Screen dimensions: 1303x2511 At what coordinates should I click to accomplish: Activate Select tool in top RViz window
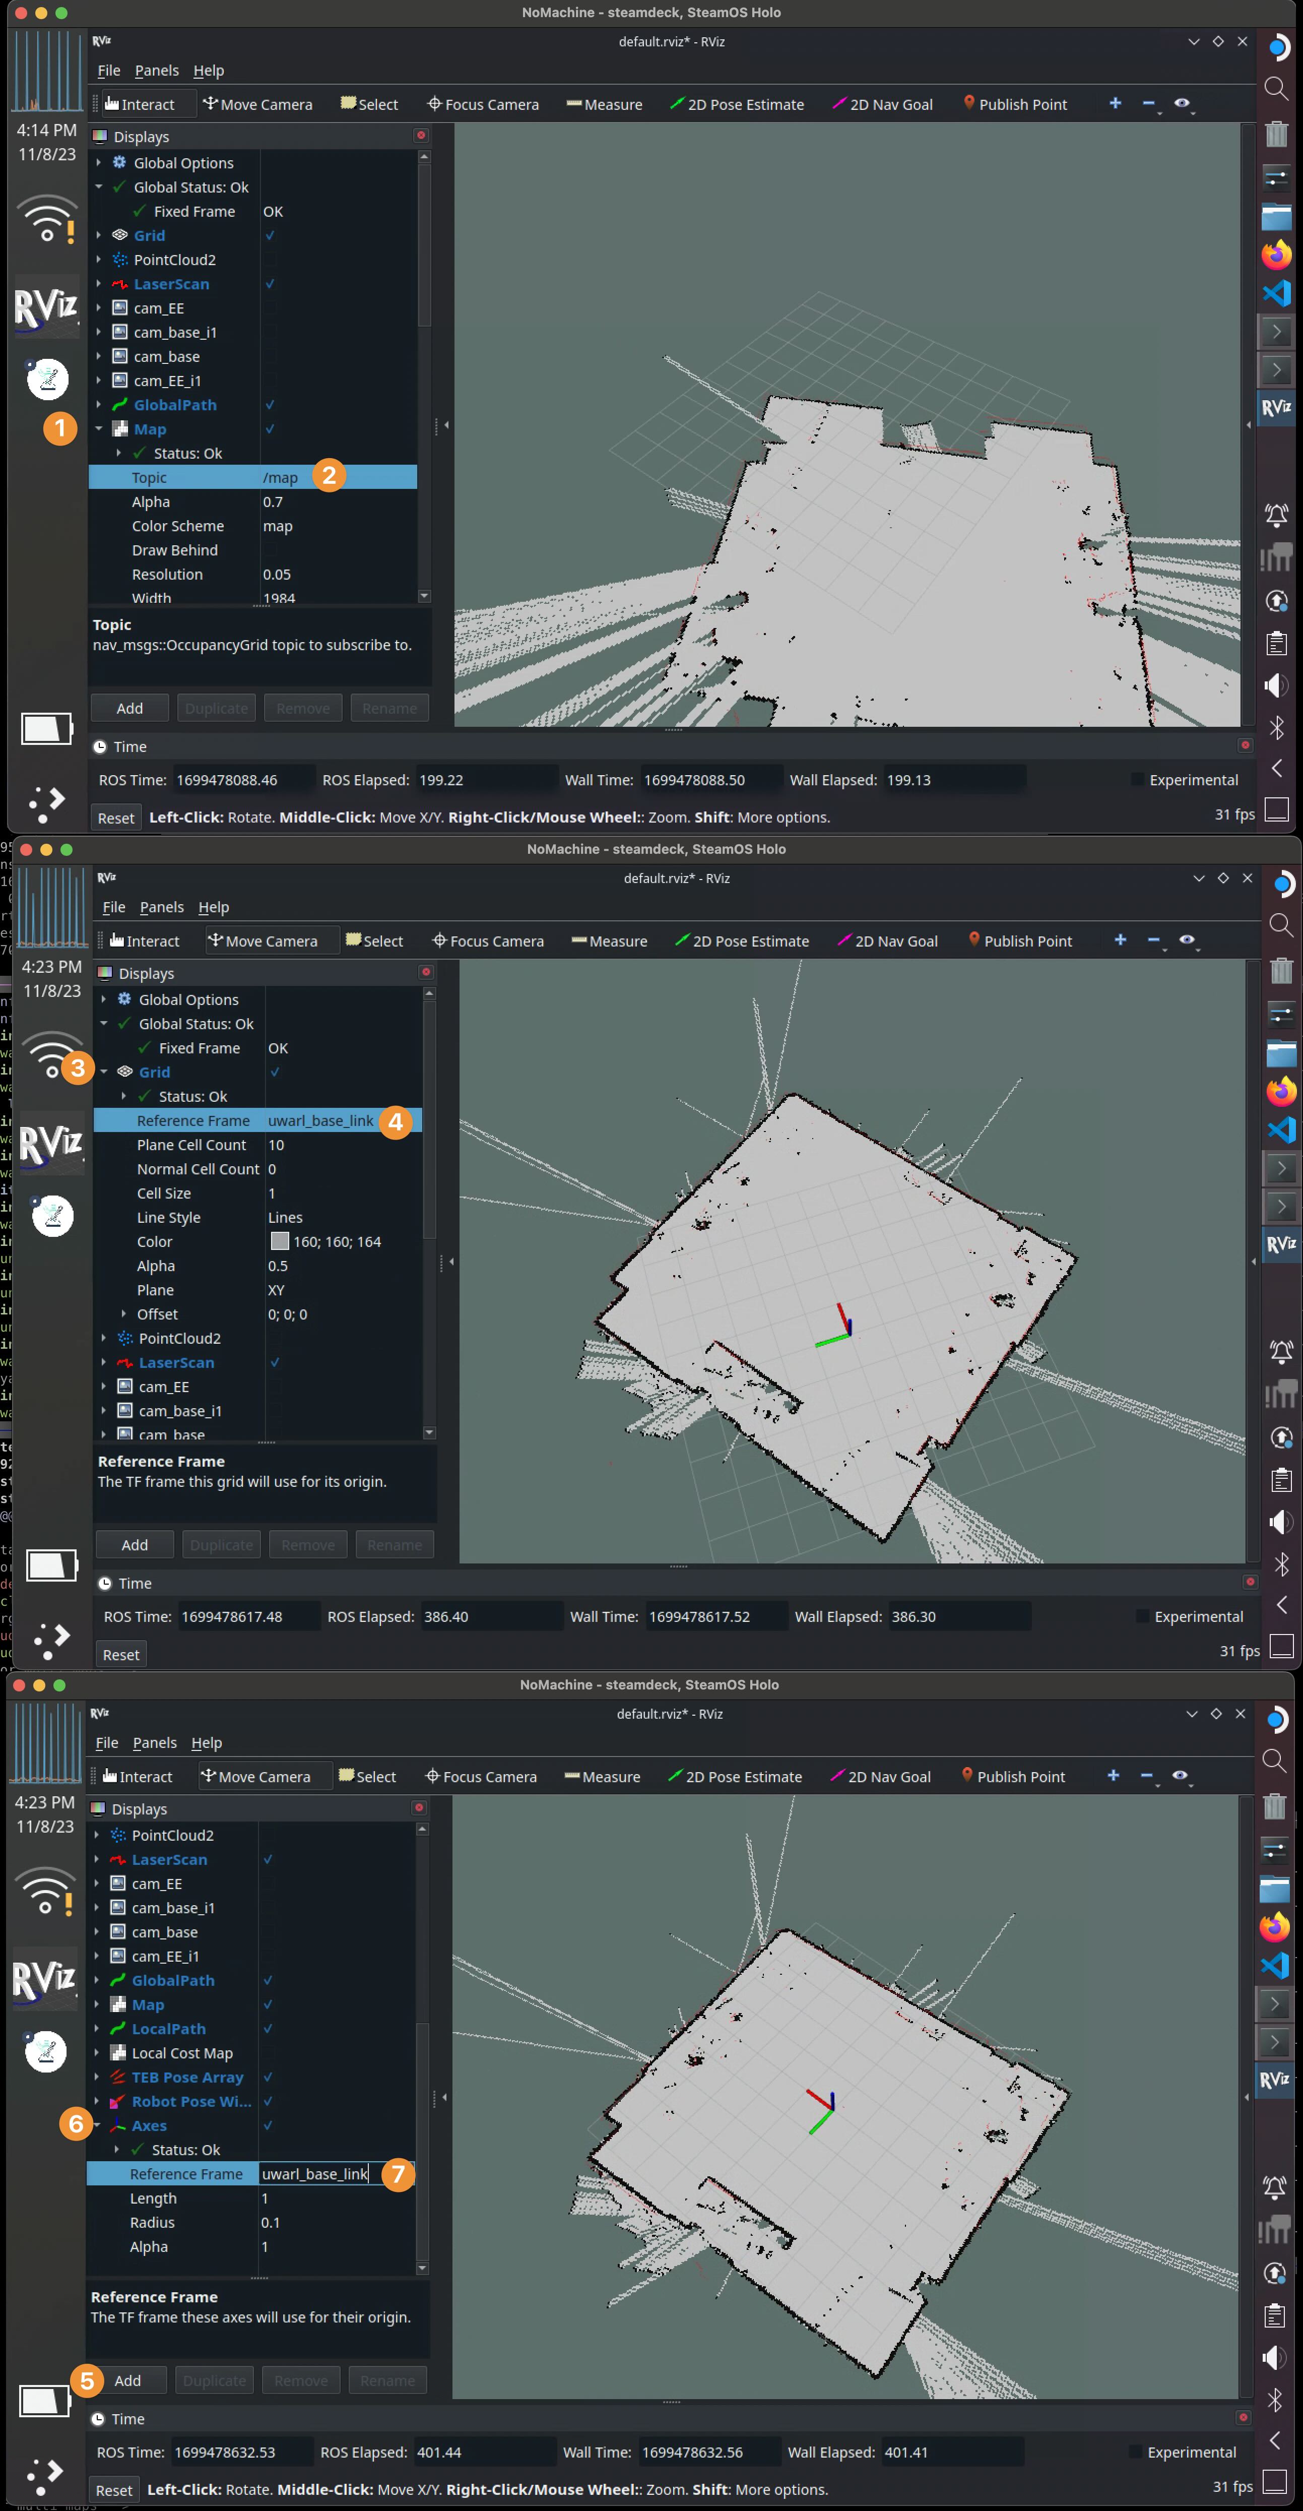pos(369,104)
